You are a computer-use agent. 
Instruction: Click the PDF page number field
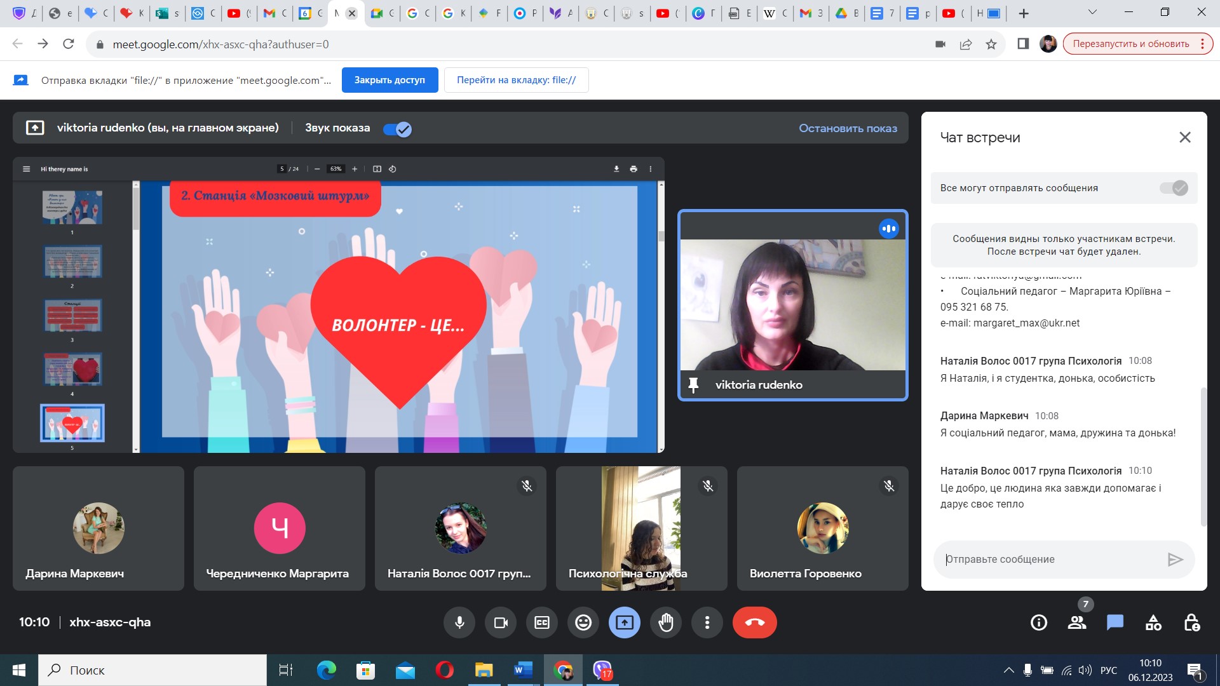[282, 169]
